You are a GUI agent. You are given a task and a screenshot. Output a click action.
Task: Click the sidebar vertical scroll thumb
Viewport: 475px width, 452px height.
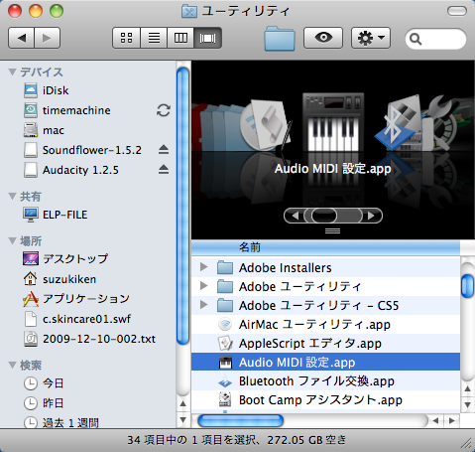pos(182,206)
